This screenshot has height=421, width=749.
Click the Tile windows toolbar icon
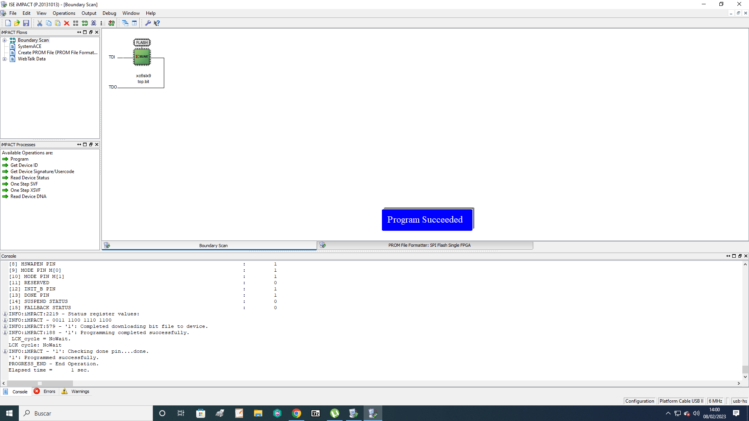click(134, 23)
